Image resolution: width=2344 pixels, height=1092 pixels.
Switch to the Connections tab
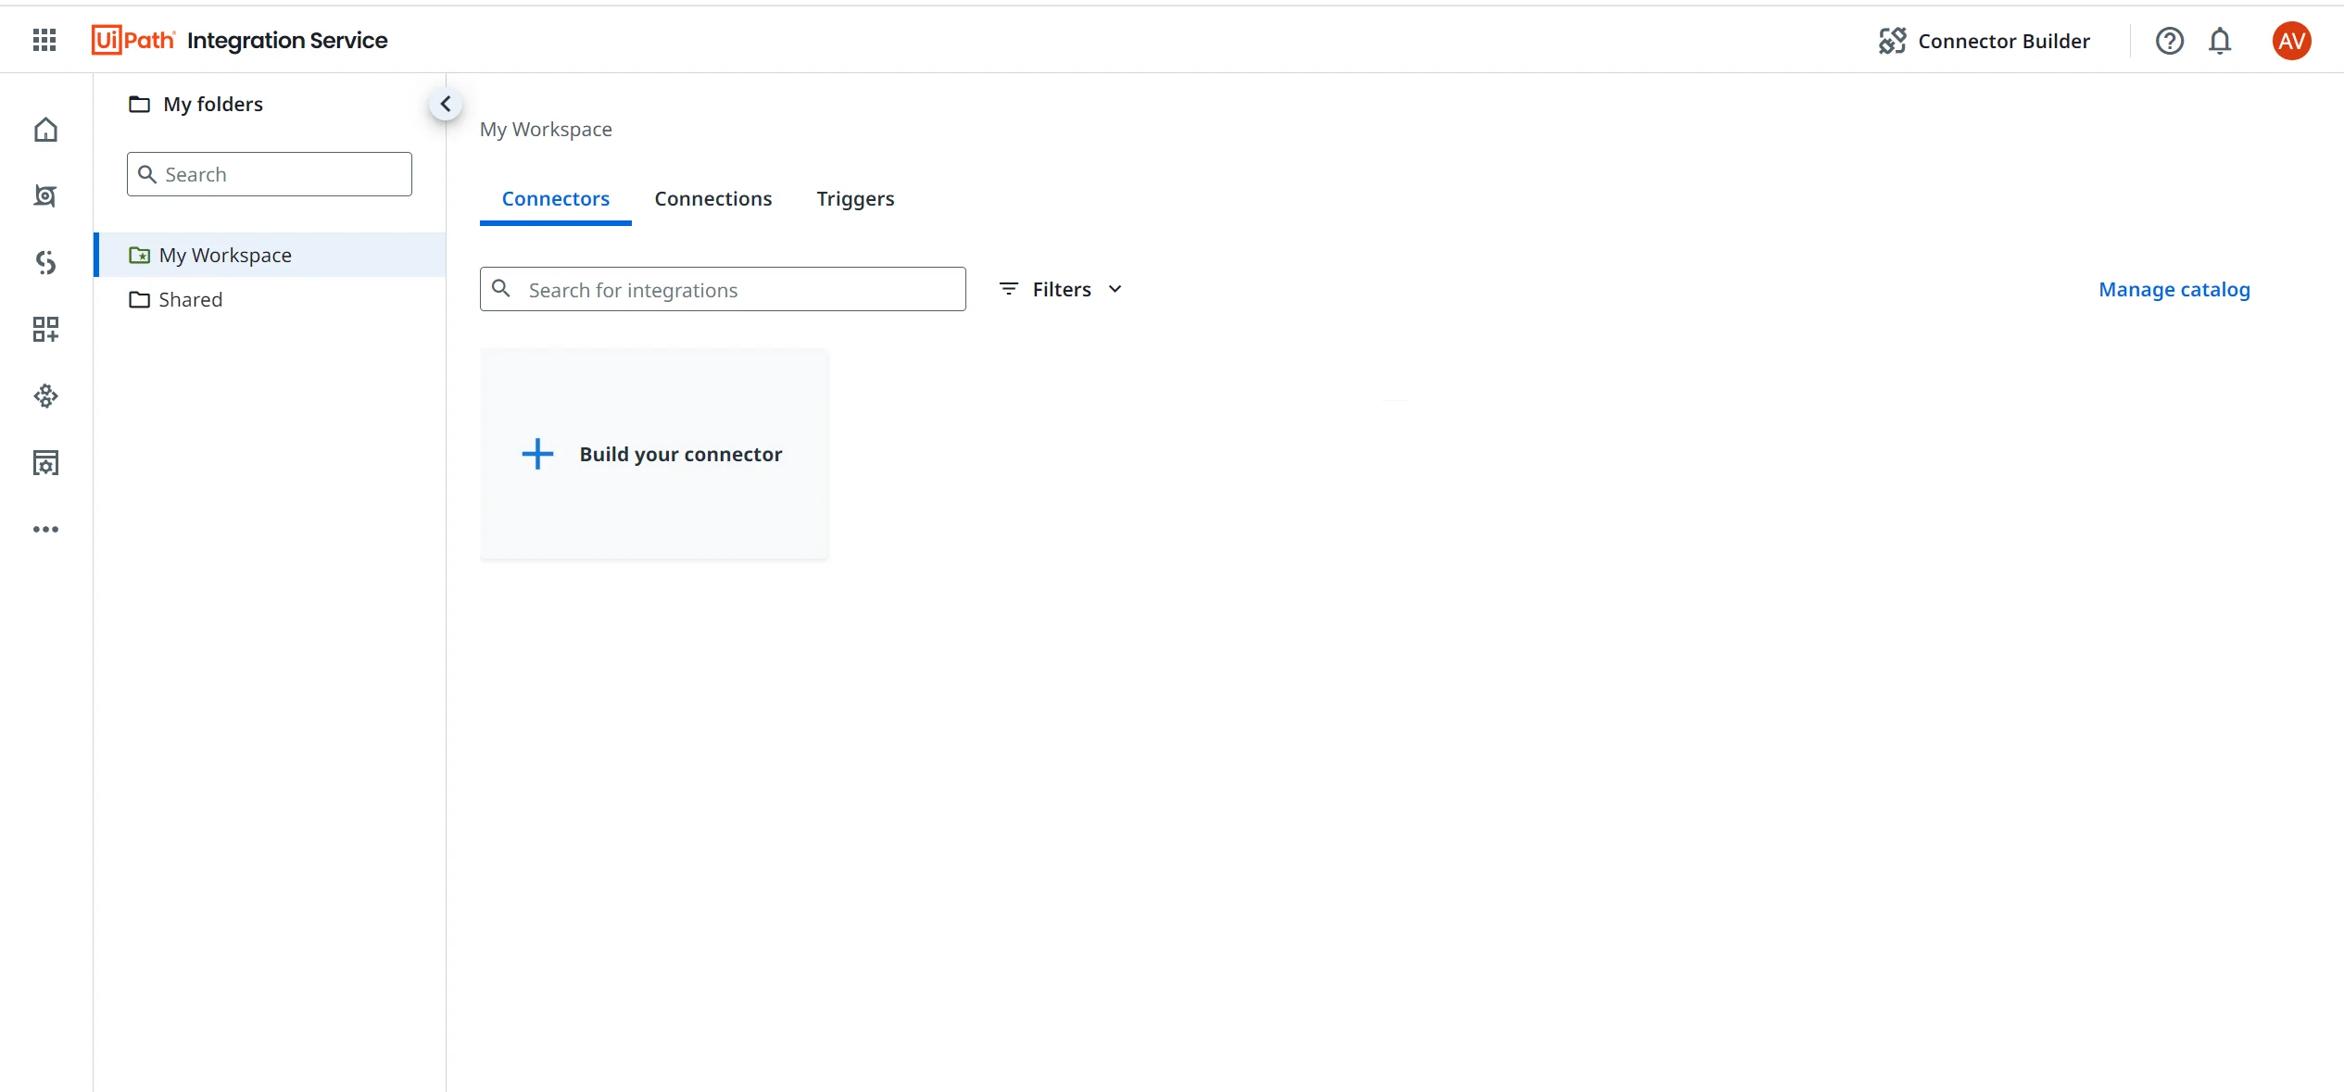712,199
